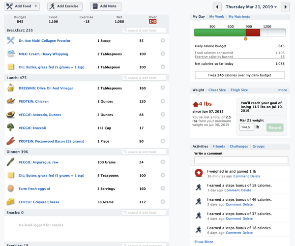Go to next day arrow
This screenshot has height=246, width=295.
pos(285,7)
